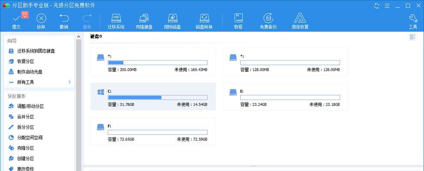Open the 擦除磁盘 wipe disk tool
This screenshot has height=171, width=424.
(172, 21)
